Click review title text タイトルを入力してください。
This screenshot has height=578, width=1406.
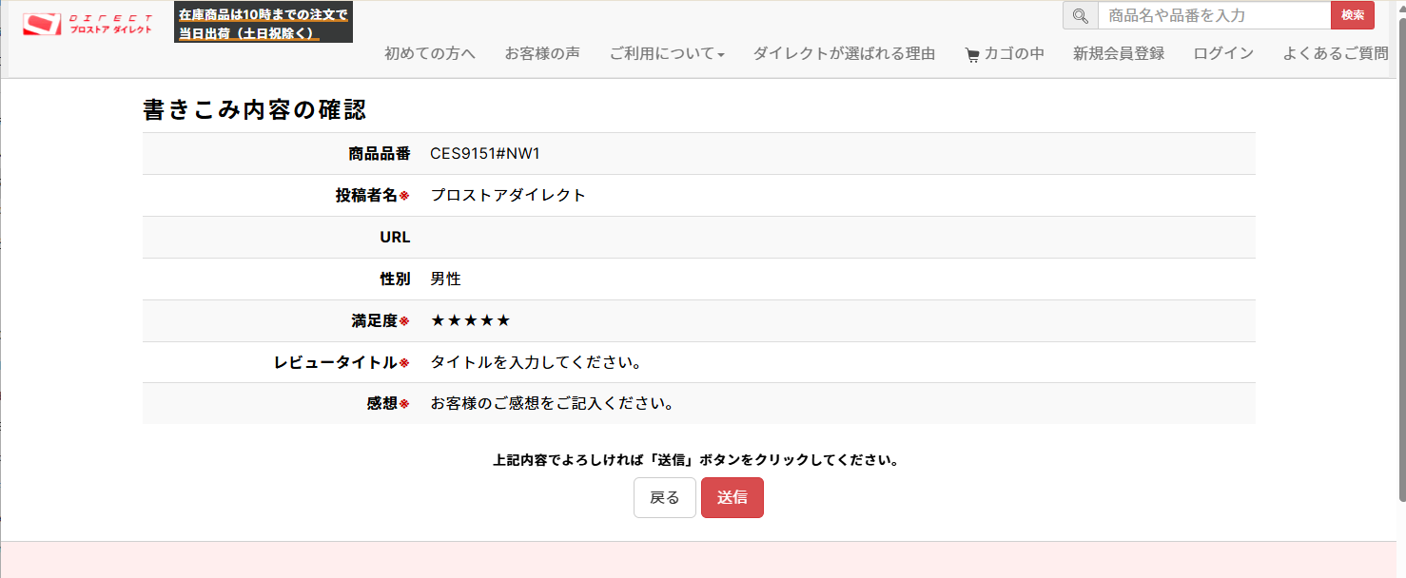pos(537,362)
